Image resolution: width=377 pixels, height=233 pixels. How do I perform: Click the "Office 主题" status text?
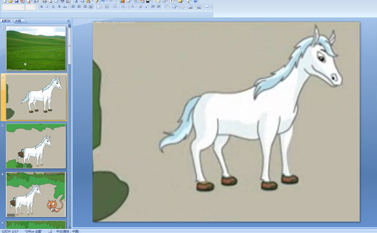[33, 231]
